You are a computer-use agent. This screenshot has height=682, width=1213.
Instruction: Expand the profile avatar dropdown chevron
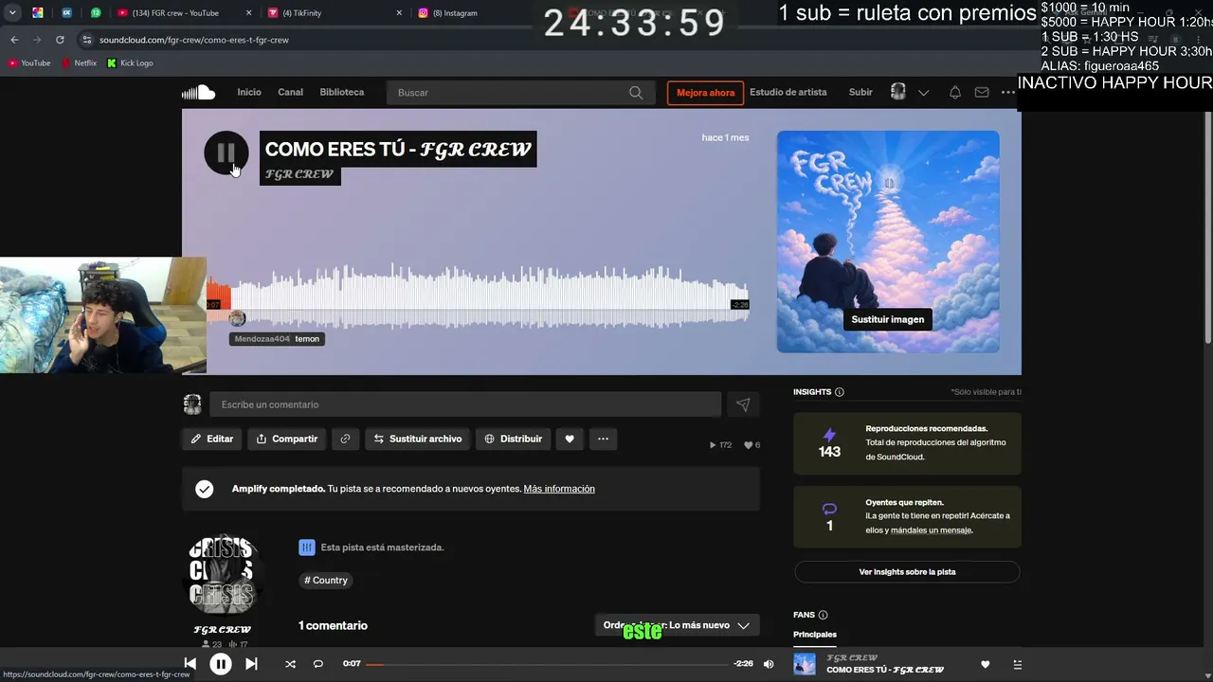coord(924,93)
